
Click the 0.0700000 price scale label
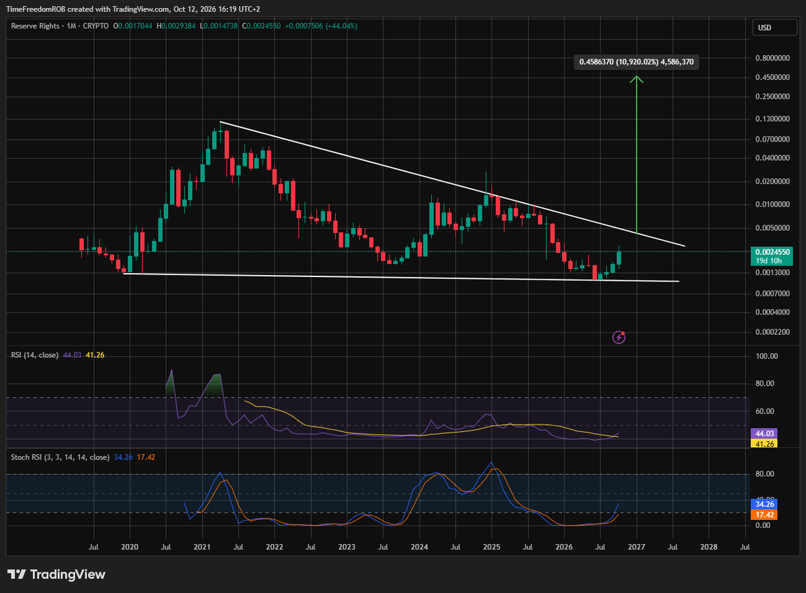pyautogui.click(x=771, y=140)
